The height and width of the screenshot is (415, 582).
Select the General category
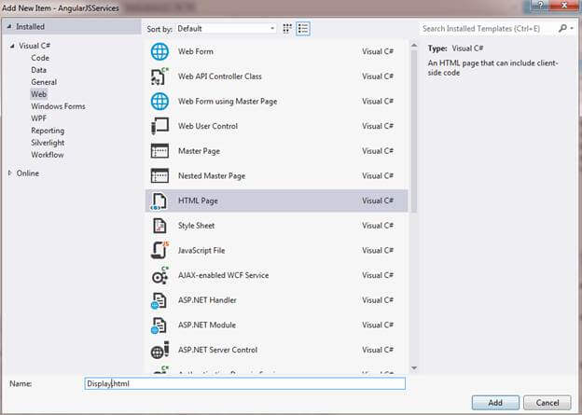(x=44, y=82)
